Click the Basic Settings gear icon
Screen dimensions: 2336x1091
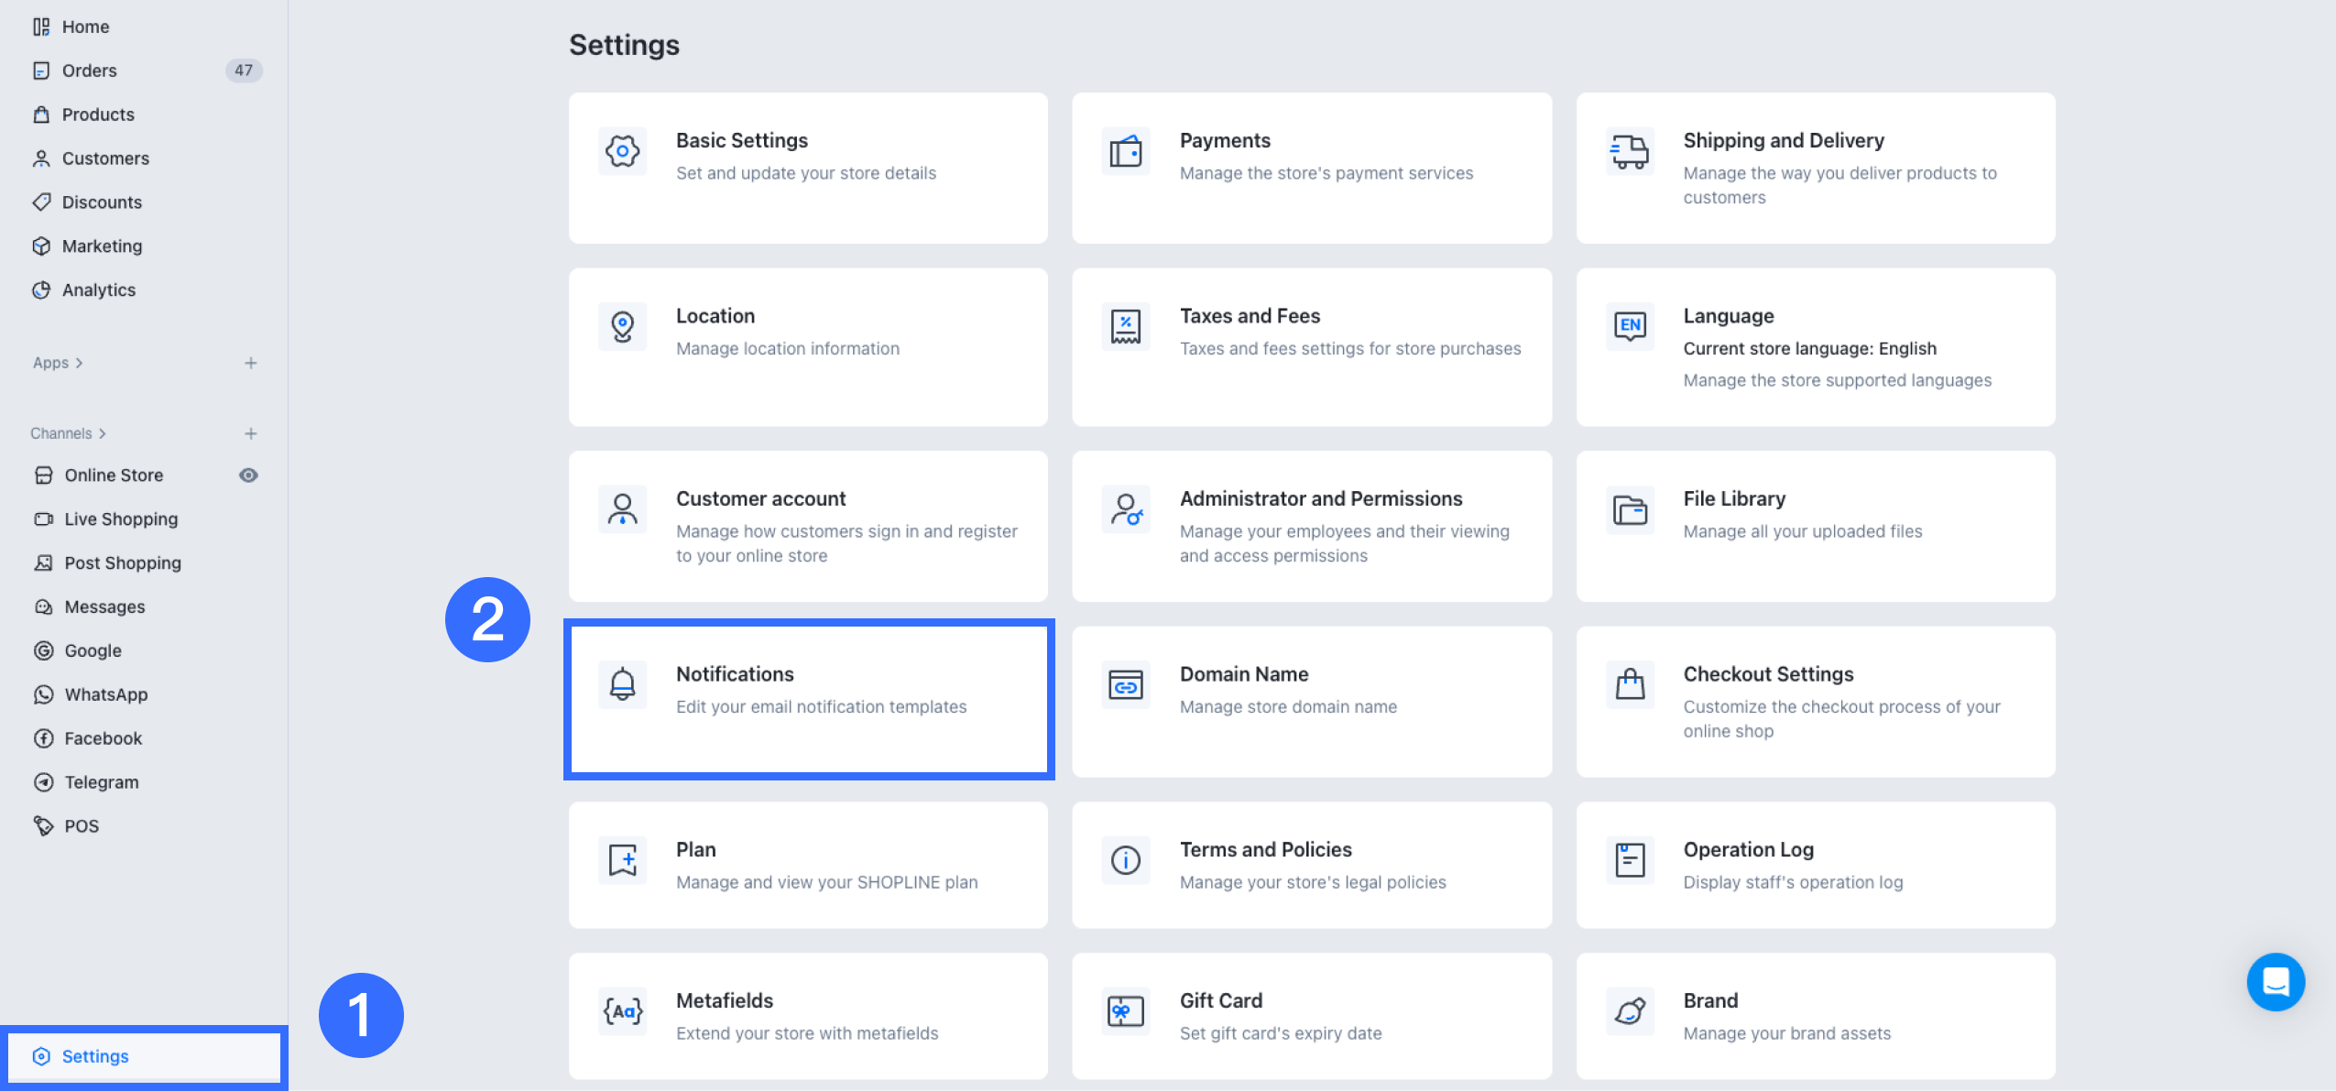622,151
